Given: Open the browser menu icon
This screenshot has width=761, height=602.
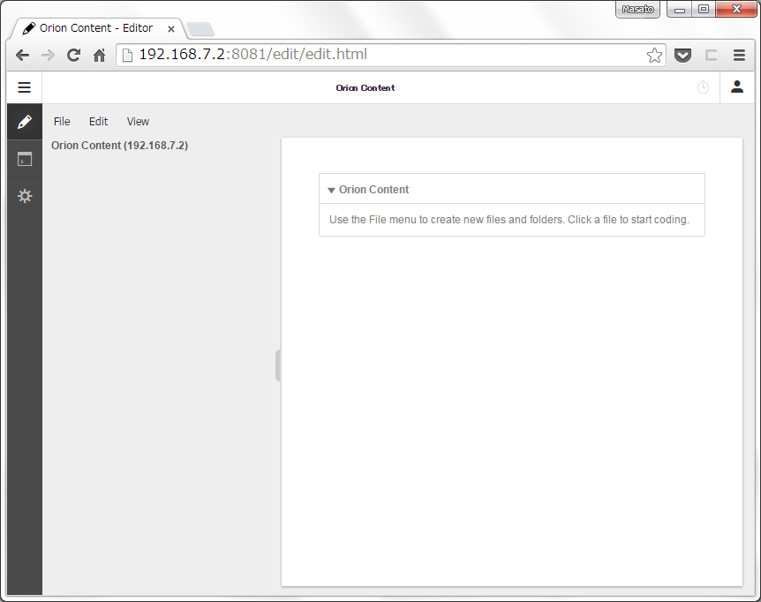Looking at the screenshot, I should pyautogui.click(x=740, y=55).
